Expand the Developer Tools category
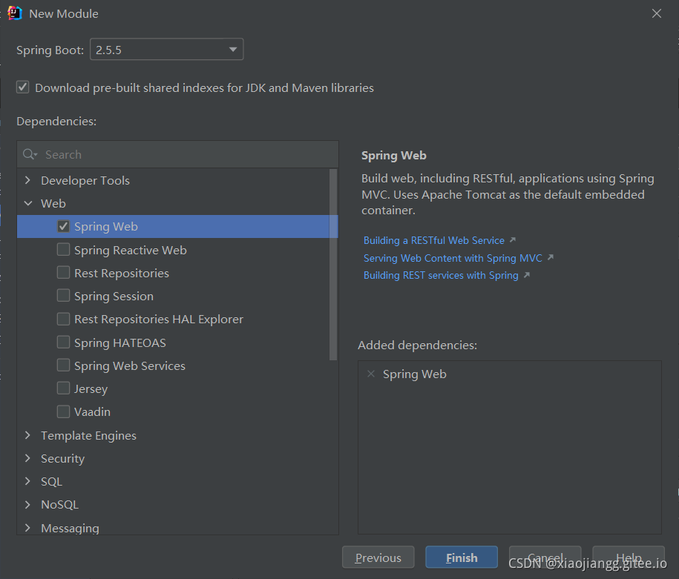679x579 pixels. pyautogui.click(x=27, y=180)
